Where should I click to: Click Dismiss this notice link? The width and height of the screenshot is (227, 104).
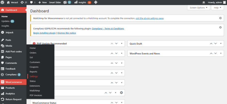tap(67, 33)
